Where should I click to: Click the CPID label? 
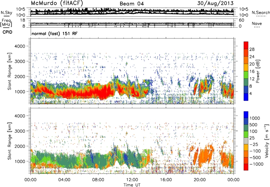pyautogui.click(x=7, y=32)
